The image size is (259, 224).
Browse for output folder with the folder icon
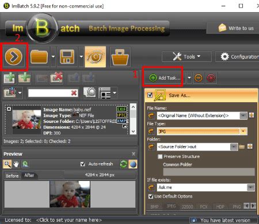click(x=242, y=147)
